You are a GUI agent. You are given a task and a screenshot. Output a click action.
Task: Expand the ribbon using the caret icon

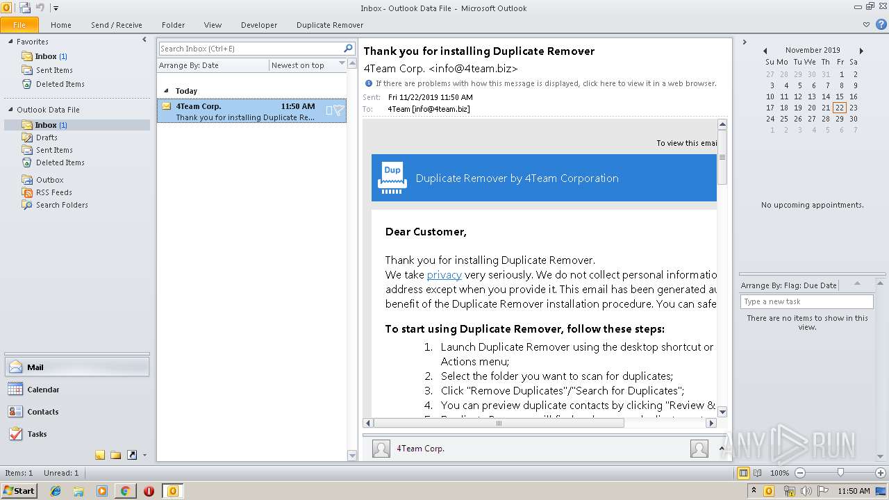click(866, 25)
